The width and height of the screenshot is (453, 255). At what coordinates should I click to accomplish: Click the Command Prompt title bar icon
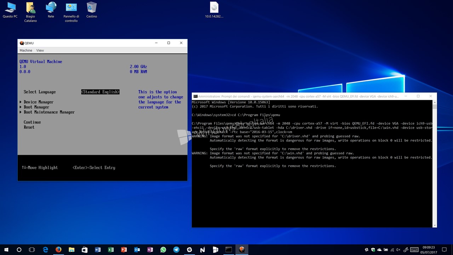[x=195, y=96]
